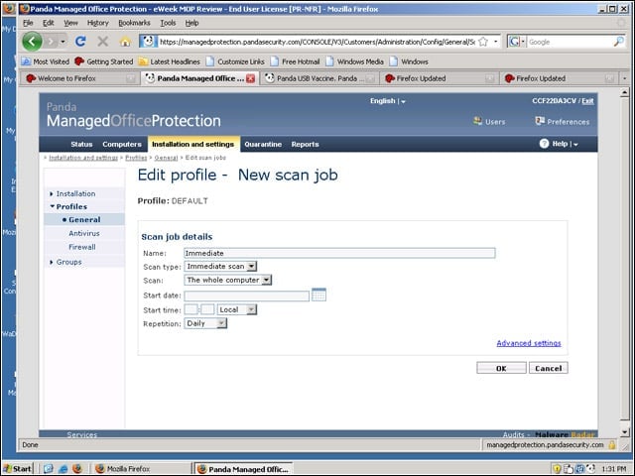Screen dimensions: 635x476
Task: Click the Preferences icon in header
Action: (x=540, y=121)
